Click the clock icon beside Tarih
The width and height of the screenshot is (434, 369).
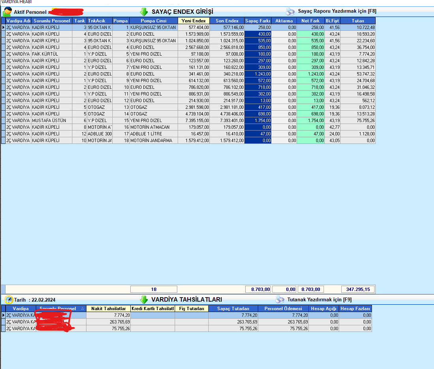(8, 299)
